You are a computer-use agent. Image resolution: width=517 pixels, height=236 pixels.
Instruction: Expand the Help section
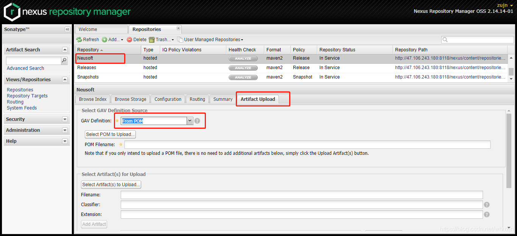point(65,141)
